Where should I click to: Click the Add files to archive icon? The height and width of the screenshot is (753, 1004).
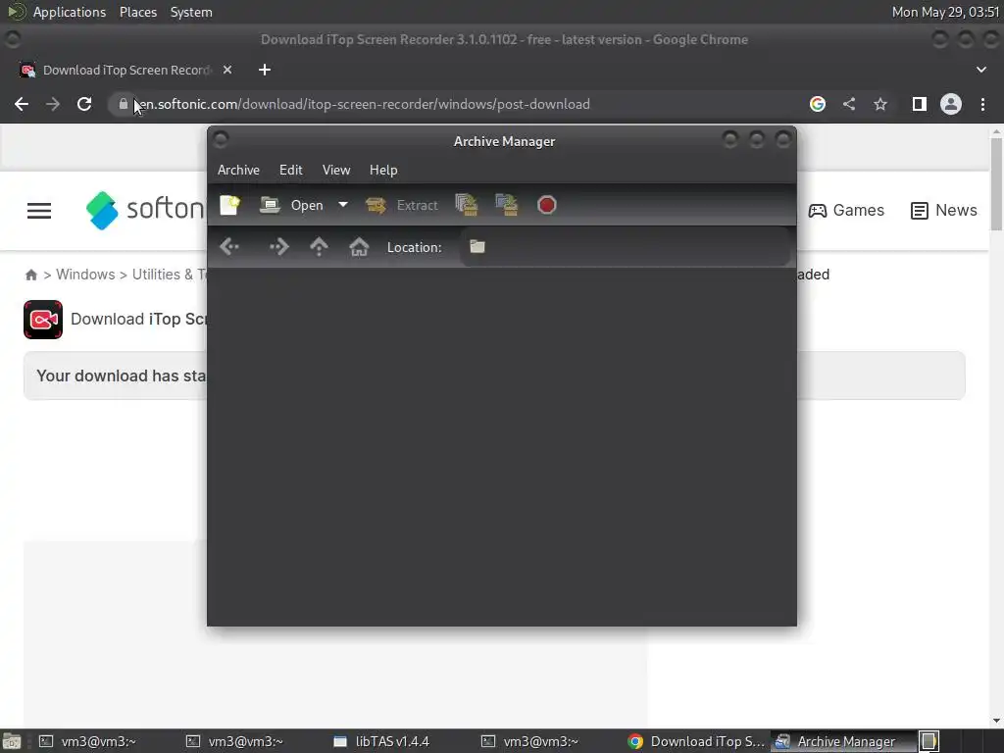pos(467,206)
